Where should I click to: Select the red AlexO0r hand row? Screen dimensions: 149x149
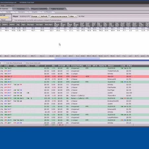click(x=74, y=76)
